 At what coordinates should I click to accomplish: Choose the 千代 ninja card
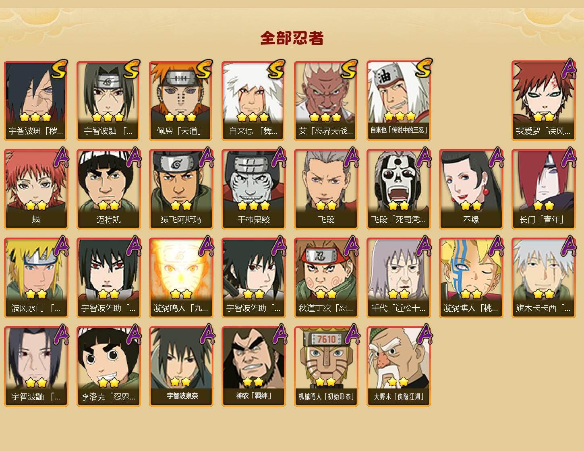(398, 278)
